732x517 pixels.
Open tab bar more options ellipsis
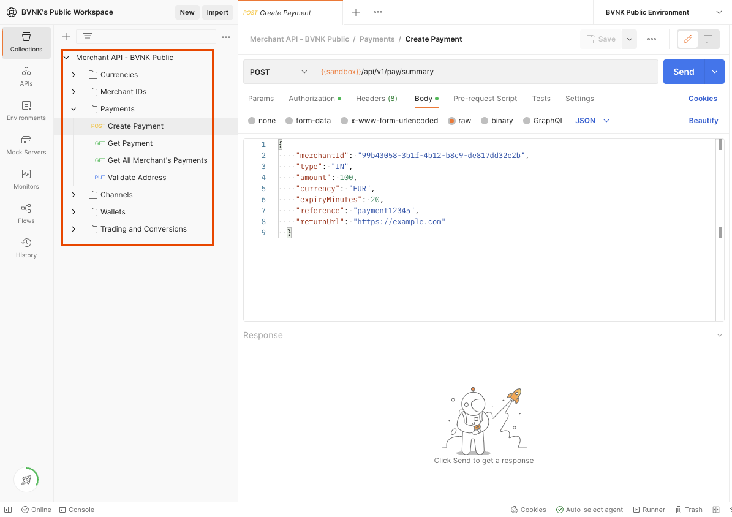pos(378,12)
